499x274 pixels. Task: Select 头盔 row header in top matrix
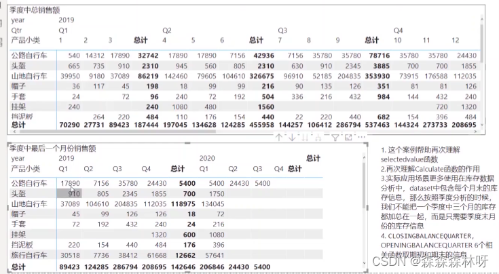tap(18, 66)
